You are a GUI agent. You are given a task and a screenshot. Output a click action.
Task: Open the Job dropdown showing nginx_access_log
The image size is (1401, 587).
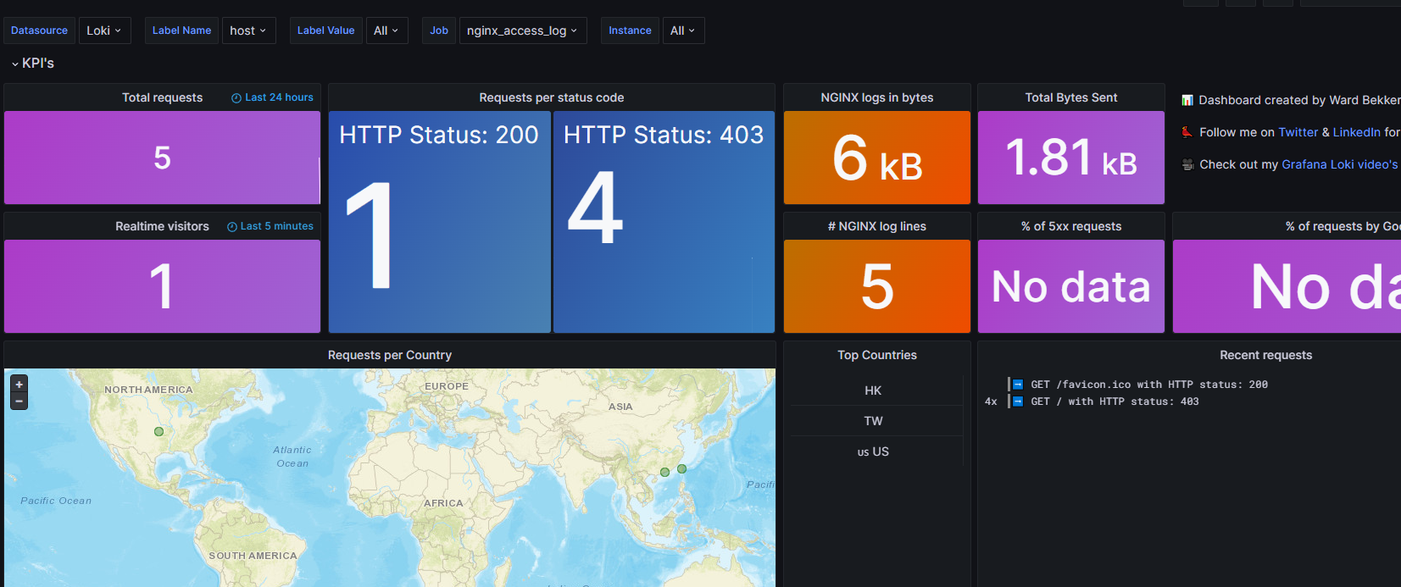coord(521,30)
